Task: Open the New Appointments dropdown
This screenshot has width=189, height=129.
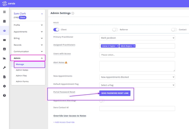Action: (137, 77)
